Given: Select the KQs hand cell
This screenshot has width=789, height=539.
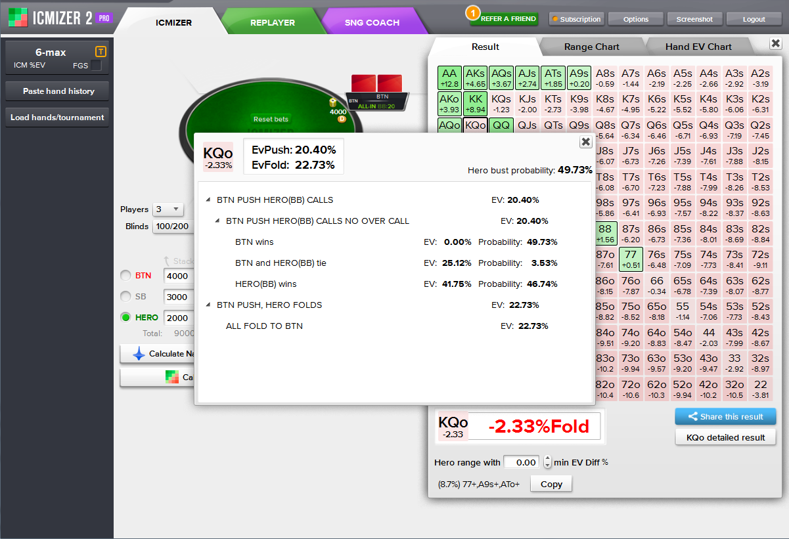Looking at the screenshot, I should [501, 104].
